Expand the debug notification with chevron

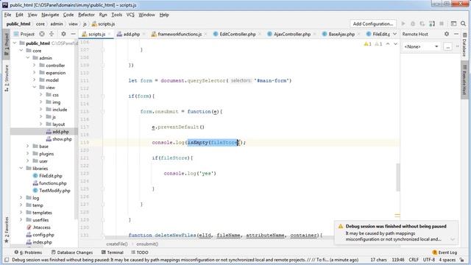click(x=453, y=239)
